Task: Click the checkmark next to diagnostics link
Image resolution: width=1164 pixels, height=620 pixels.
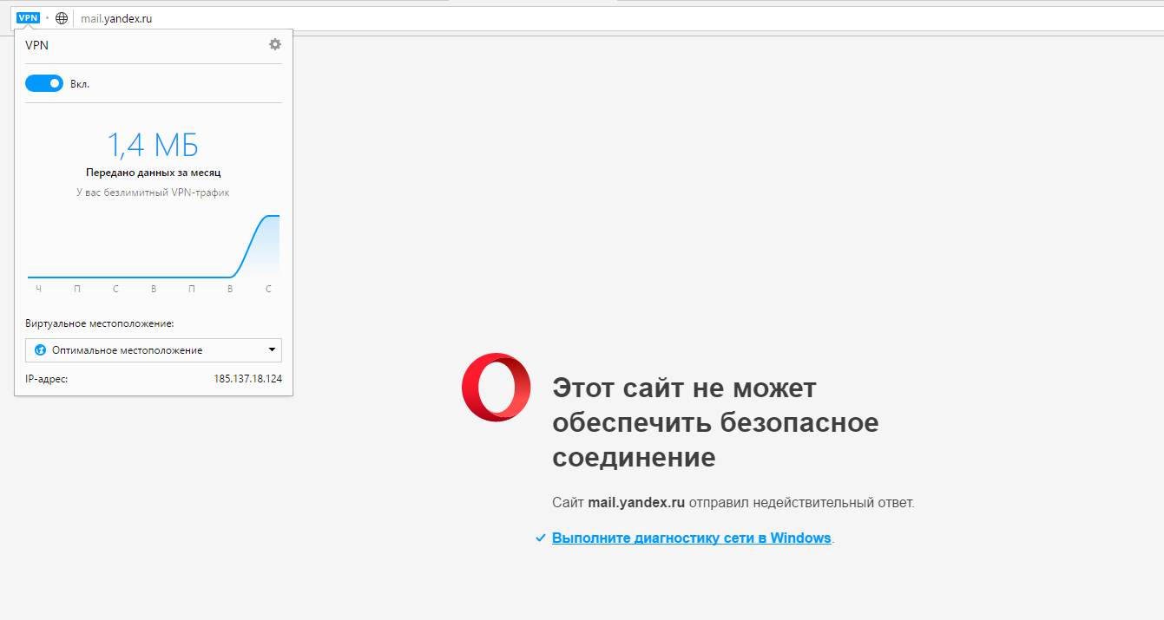Action: [541, 538]
